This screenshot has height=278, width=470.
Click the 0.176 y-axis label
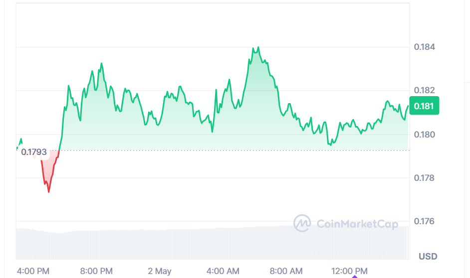click(425, 221)
